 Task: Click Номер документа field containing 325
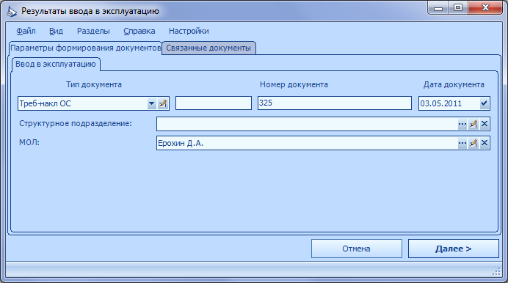(335, 103)
